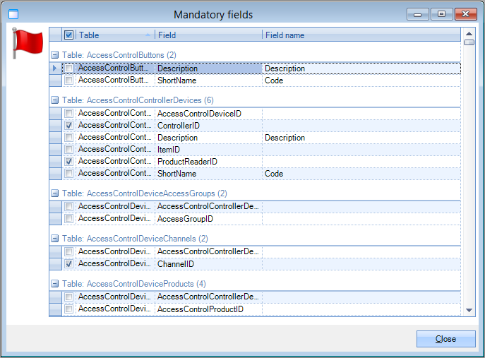Maximize the Mandatory fields window

point(441,13)
